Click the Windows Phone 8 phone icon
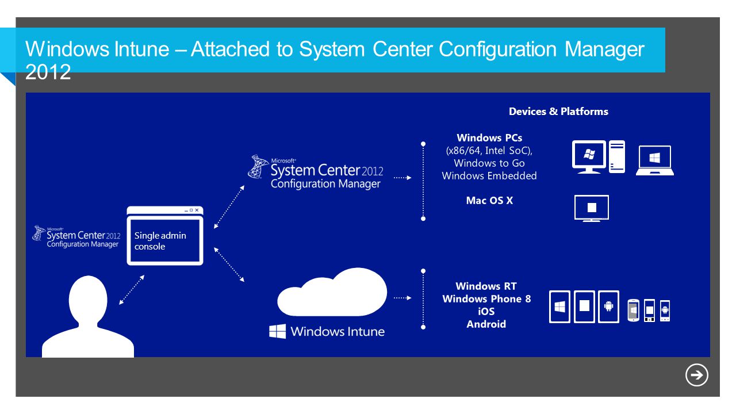736x414 pixels. coord(634,310)
